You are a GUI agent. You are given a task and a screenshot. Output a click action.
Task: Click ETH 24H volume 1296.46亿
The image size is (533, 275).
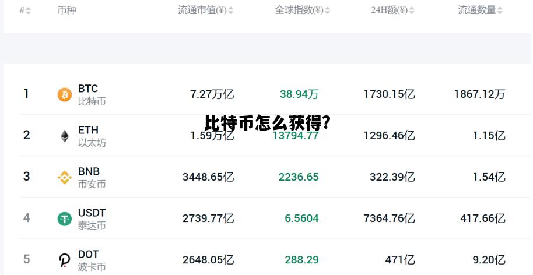pyautogui.click(x=389, y=136)
